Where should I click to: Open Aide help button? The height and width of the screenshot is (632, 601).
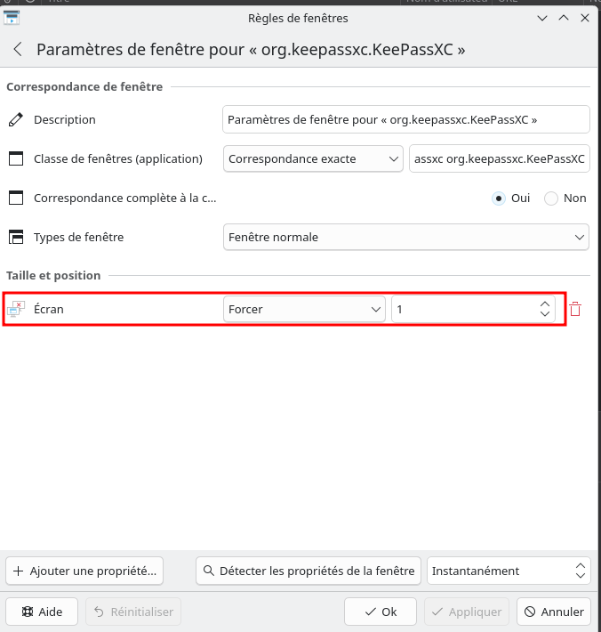coord(42,612)
